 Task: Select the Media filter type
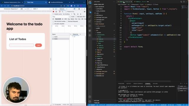coord(72,19)
